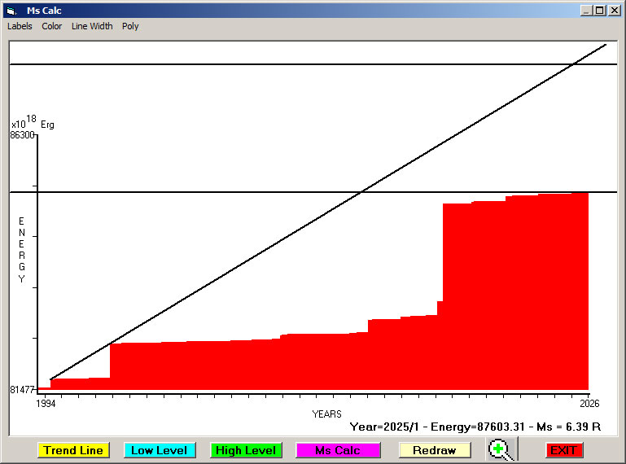Maximize the Ms Calc window
The height and width of the screenshot is (464, 626).
click(x=600, y=11)
